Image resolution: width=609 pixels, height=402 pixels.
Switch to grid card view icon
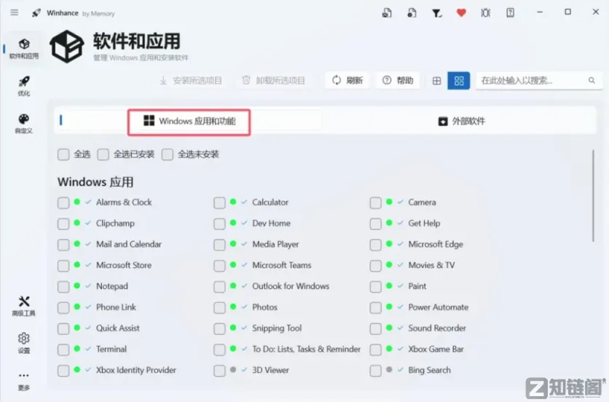[x=459, y=80]
